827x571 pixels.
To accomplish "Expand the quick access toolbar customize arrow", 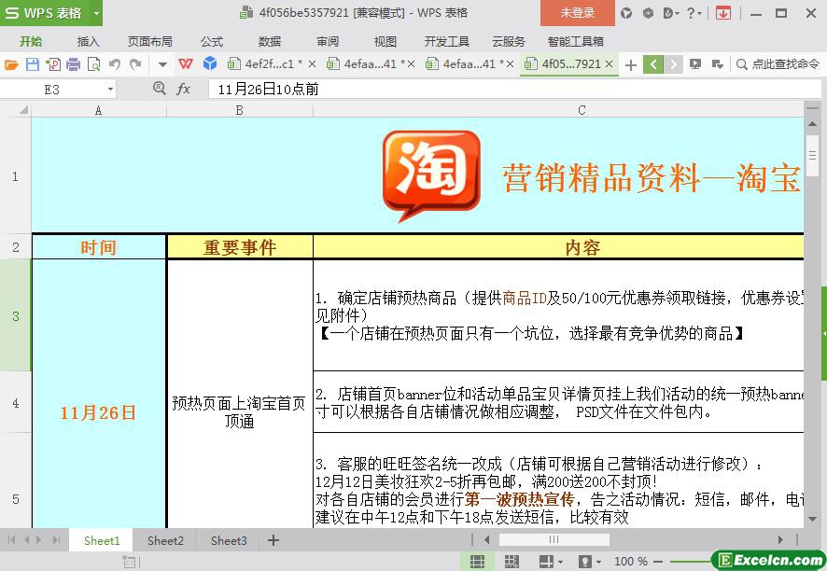I will 162,64.
